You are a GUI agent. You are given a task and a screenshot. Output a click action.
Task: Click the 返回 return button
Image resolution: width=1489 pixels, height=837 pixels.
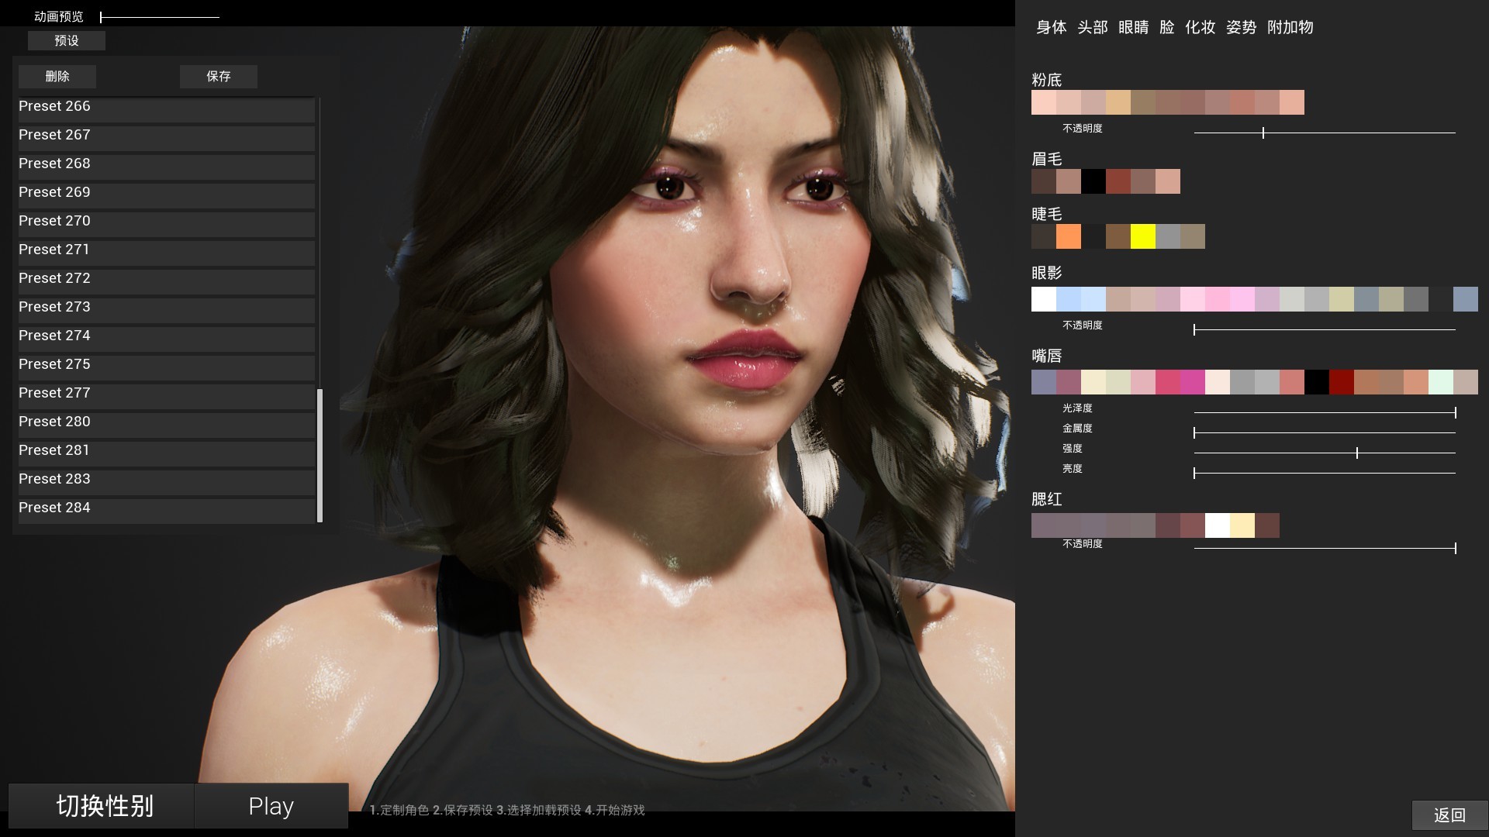[x=1449, y=815]
